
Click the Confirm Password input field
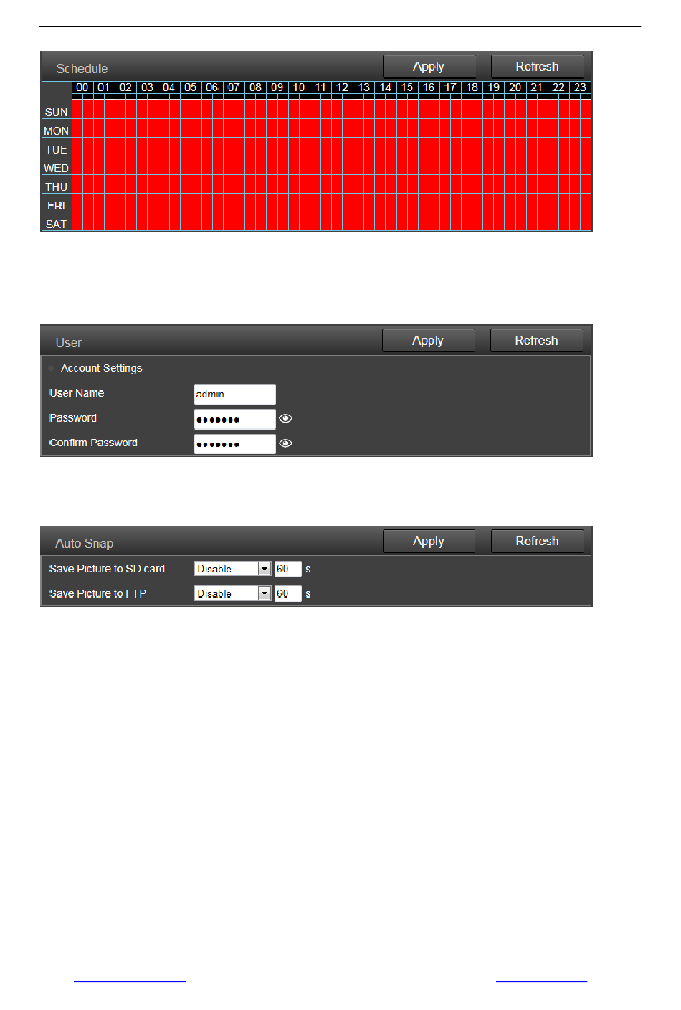234,444
